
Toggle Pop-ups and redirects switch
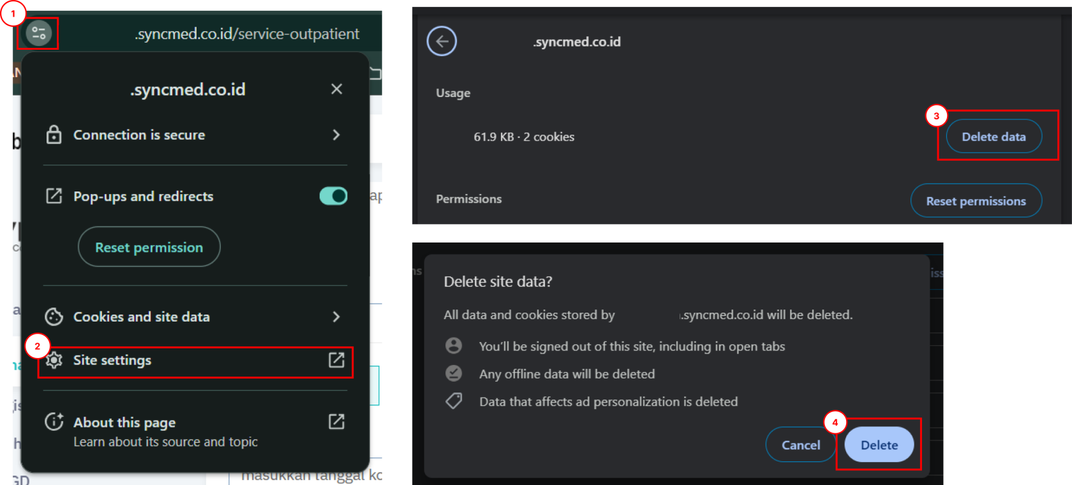coord(333,196)
